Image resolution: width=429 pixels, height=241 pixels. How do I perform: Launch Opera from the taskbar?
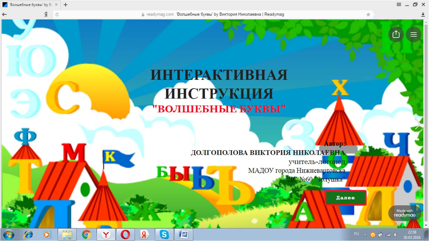125,234
